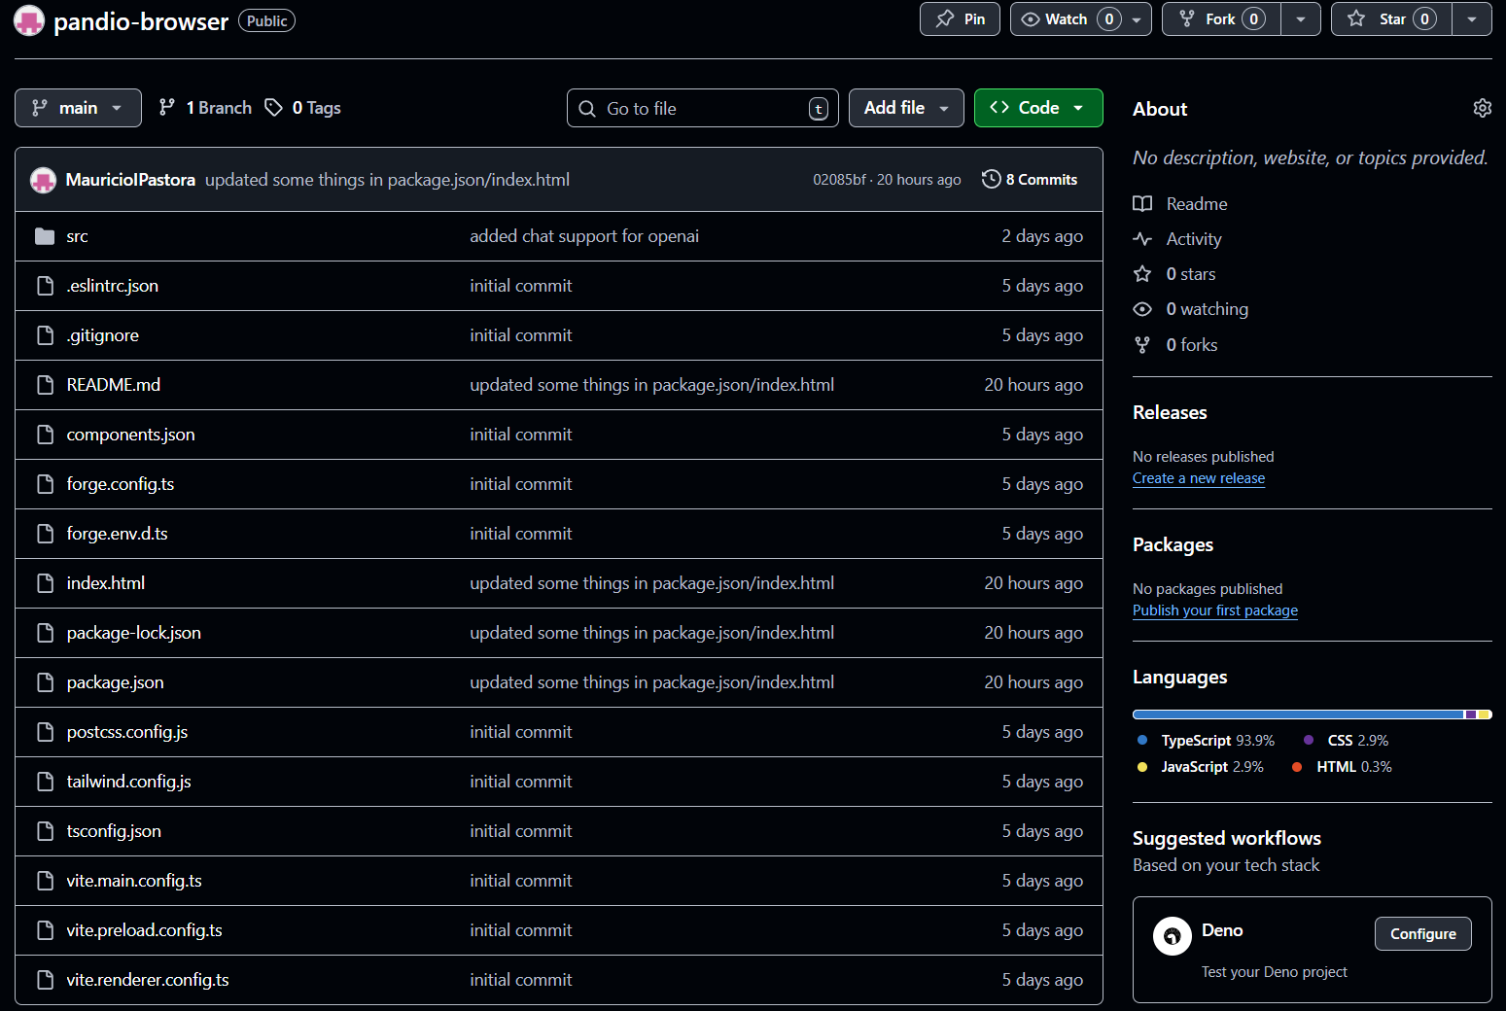Viewport: 1506px width, 1011px height.
Task: Click the tag icon beside 0 Tags
Action: coord(274,107)
